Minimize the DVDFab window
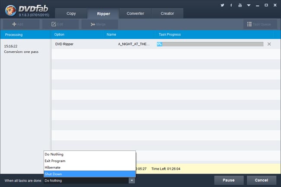281x187 pixels. click(x=257, y=5)
